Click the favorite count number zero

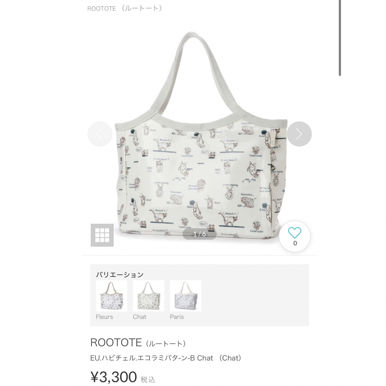(x=295, y=243)
